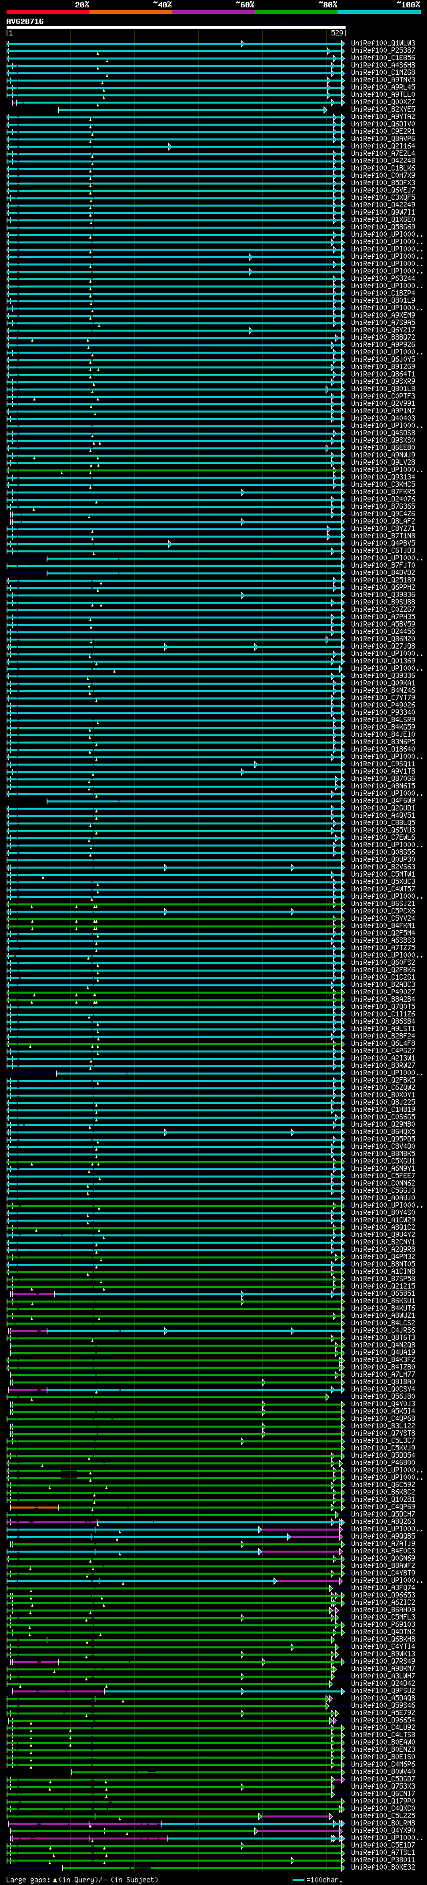
Task: Click the orange ~40% identity color bar
Action: (x=131, y=12)
